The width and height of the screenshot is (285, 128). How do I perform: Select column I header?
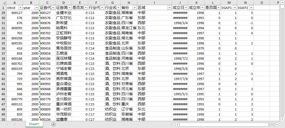[x=154, y=3]
